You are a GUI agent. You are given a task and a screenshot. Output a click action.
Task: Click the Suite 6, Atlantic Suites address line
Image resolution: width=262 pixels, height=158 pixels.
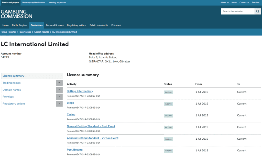tap(103, 57)
